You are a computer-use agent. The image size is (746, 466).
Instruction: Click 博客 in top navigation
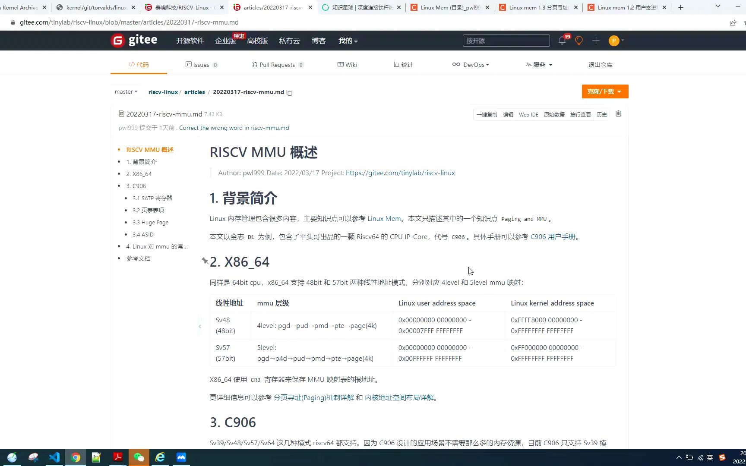click(319, 41)
